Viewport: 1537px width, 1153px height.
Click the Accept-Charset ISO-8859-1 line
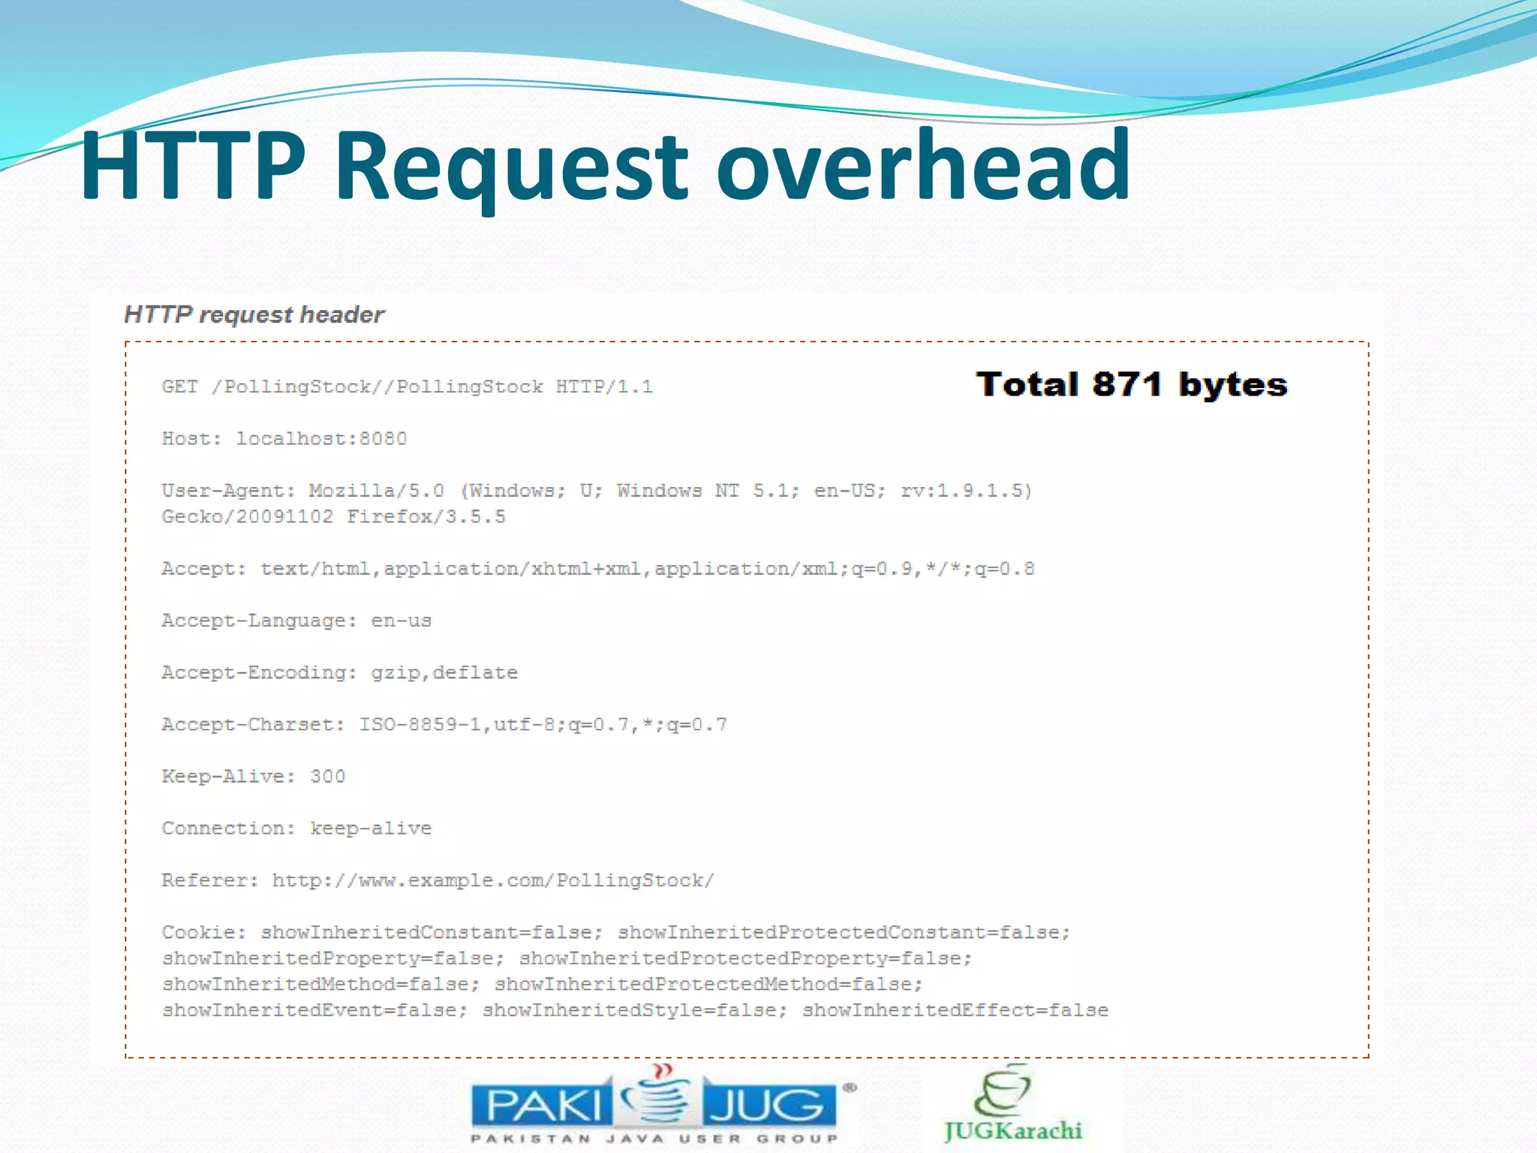point(444,725)
